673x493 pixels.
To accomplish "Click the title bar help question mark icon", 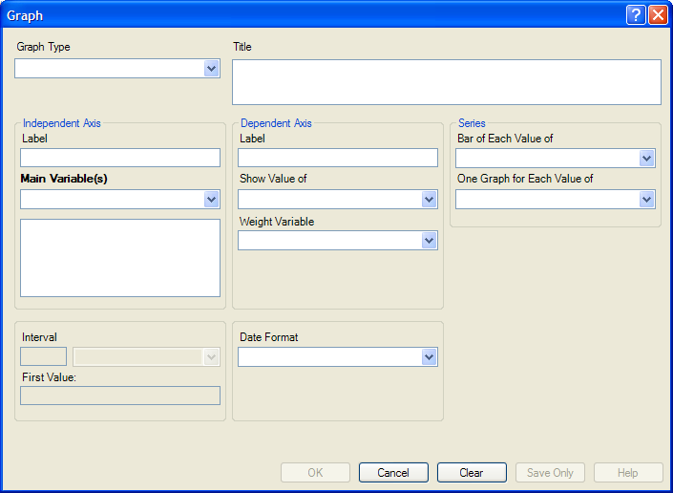I will [637, 15].
